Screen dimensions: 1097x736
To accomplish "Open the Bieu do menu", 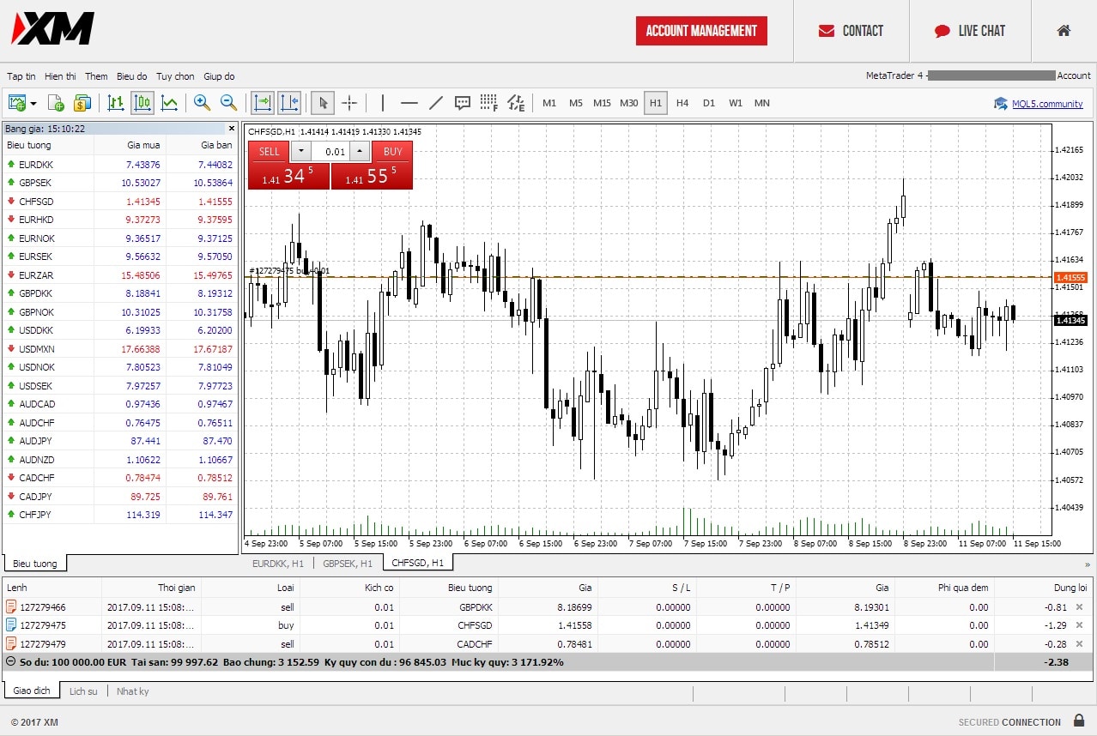I will pos(131,76).
